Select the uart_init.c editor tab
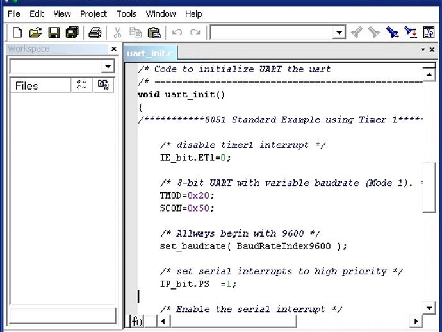Image resolution: width=442 pixels, height=332 pixels. point(151,53)
